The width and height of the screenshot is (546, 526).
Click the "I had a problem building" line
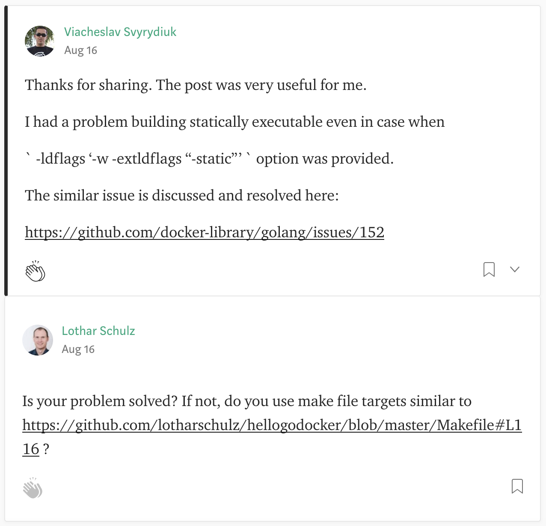click(x=234, y=122)
